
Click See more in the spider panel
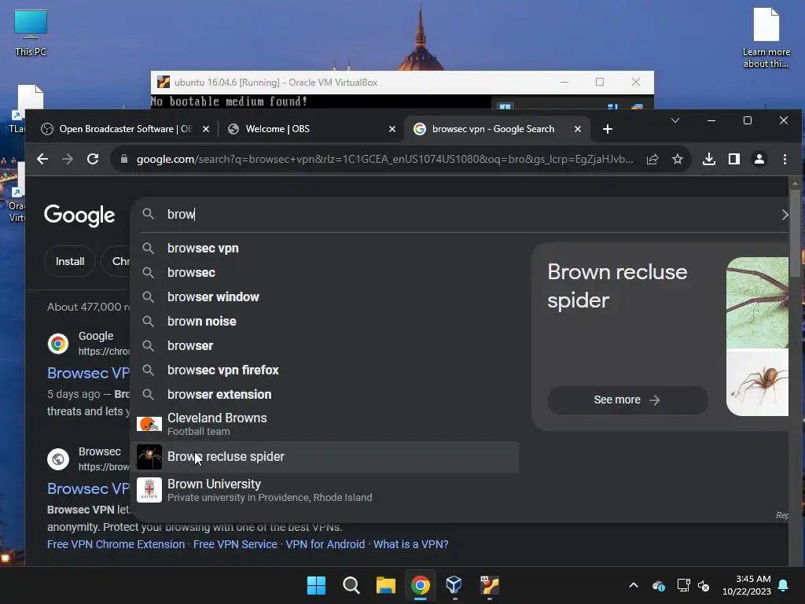coord(627,400)
